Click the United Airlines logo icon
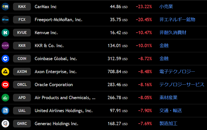This screenshot has width=207, height=130. 5,111
